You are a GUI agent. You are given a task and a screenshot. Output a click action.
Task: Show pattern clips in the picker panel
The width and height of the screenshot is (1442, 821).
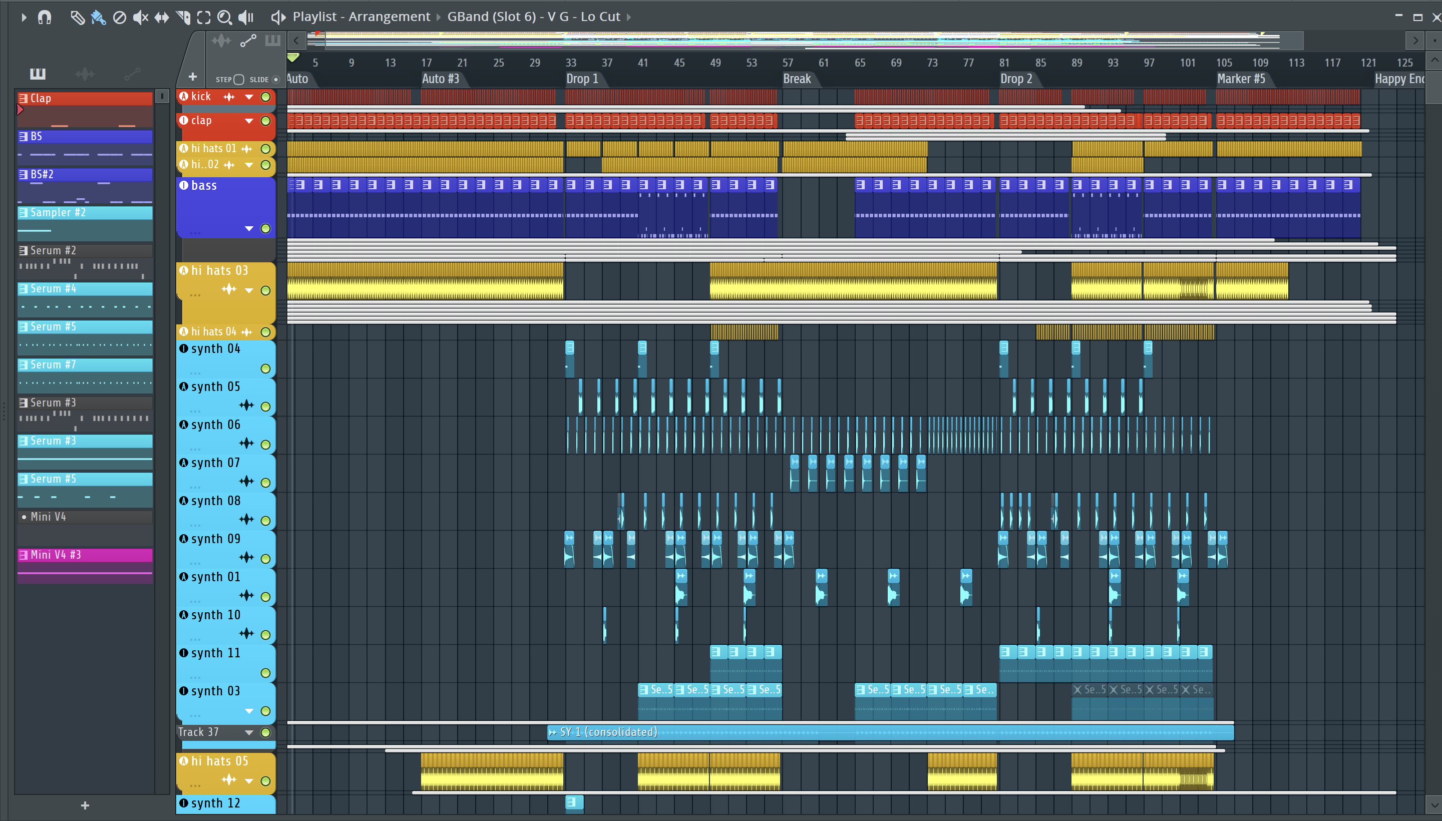(x=38, y=73)
